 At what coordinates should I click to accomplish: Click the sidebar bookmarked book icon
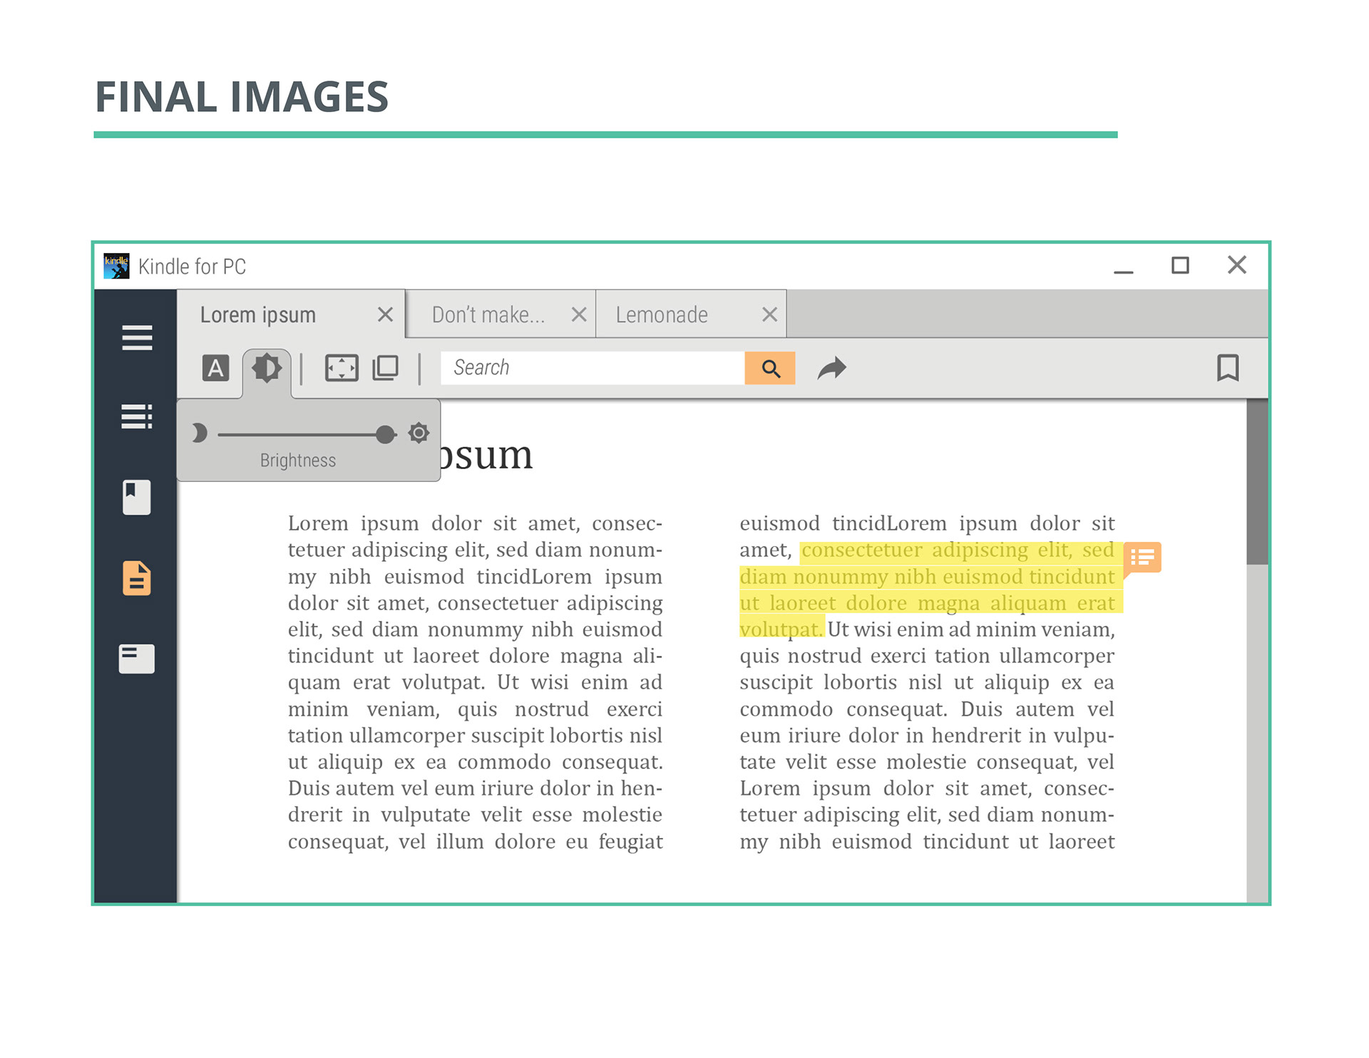click(137, 497)
